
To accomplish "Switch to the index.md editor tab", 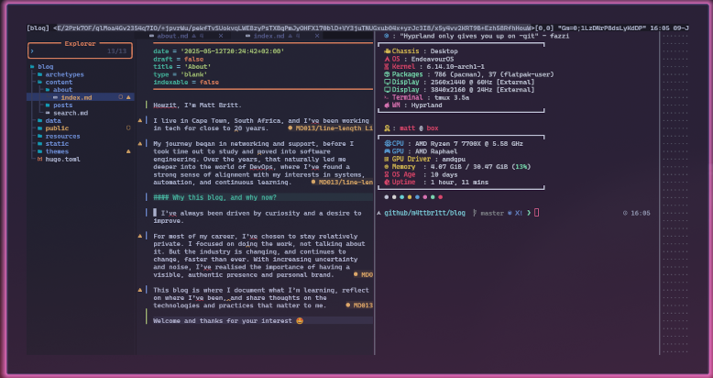I will [268, 35].
